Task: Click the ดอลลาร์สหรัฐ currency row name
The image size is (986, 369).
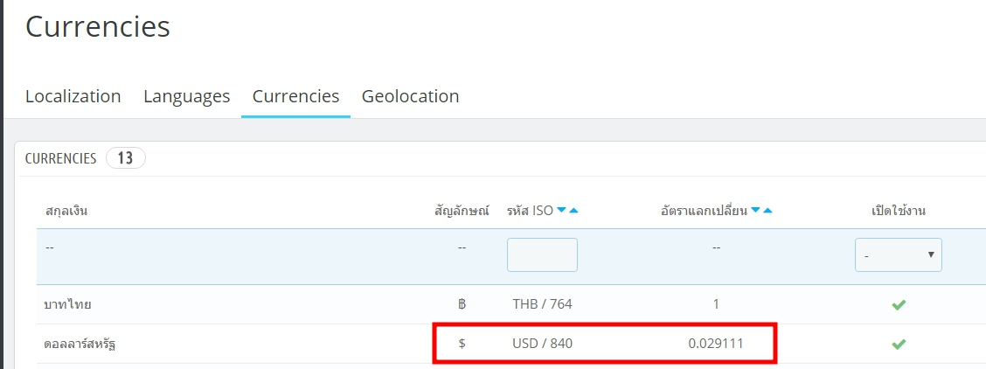Action: [x=80, y=344]
